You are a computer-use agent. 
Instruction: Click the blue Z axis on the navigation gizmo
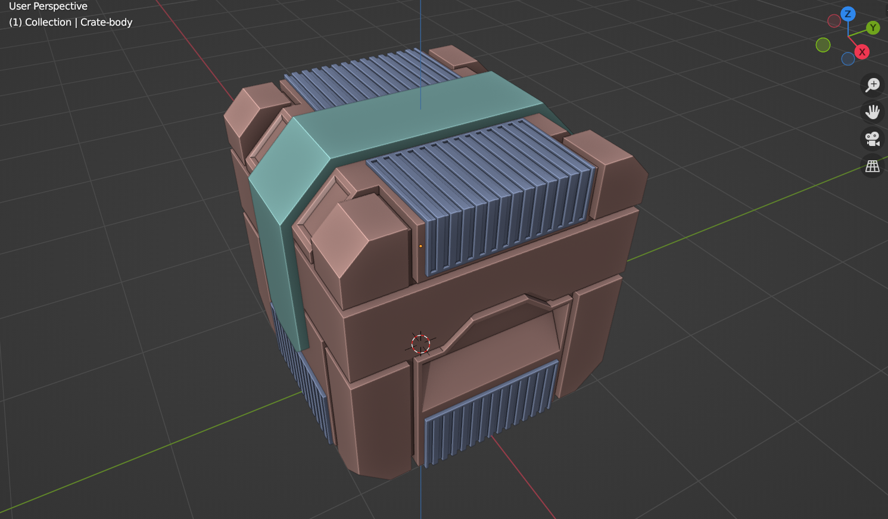(x=848, y=14)
